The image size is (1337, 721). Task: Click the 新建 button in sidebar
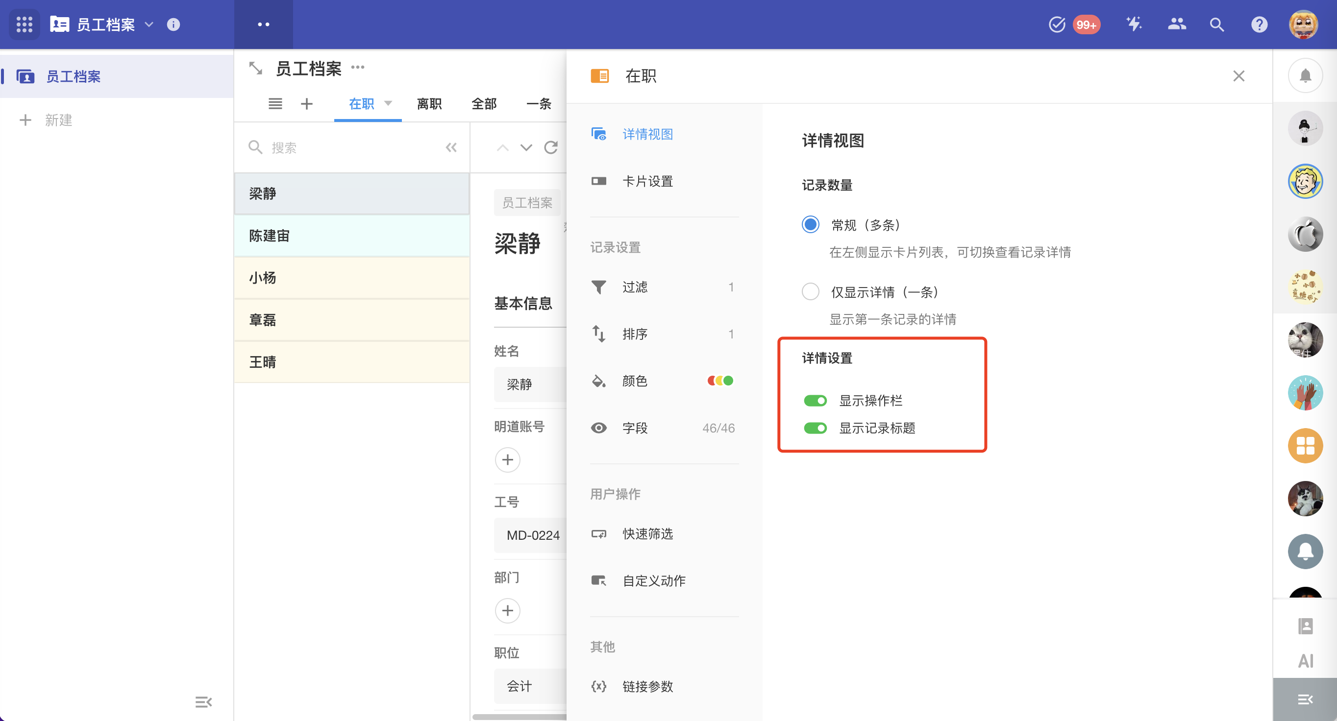(46, 120)
